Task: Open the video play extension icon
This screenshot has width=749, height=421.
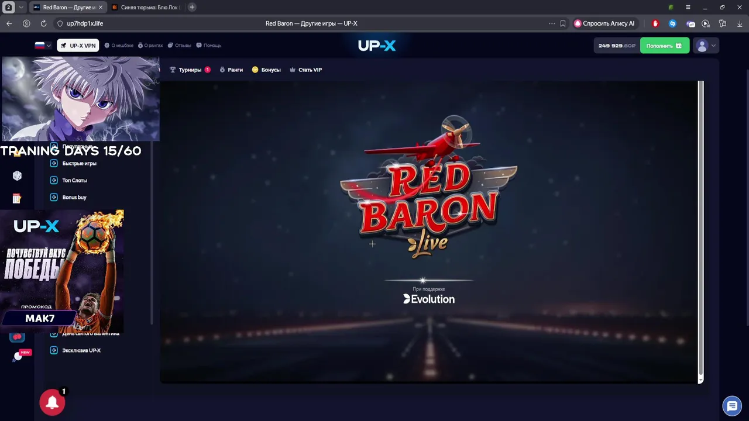Action: tap(706, 23)
